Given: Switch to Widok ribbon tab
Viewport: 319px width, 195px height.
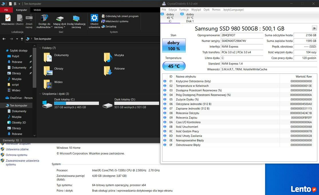Looking at the screenshot, I should click(x=37, y=10).
